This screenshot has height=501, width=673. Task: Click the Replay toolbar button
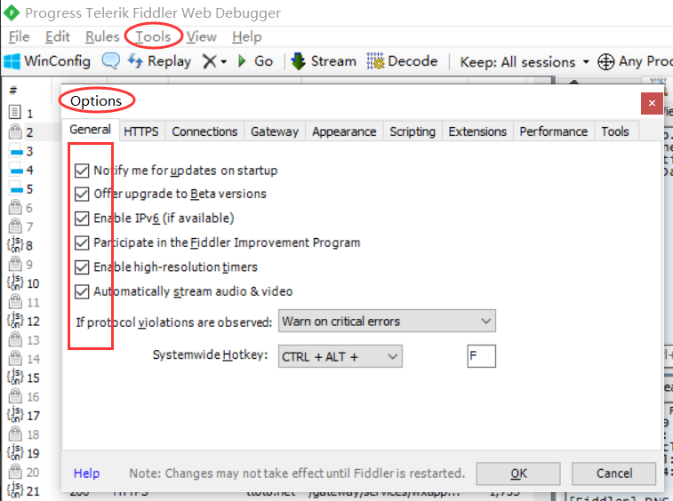point(160,61)
